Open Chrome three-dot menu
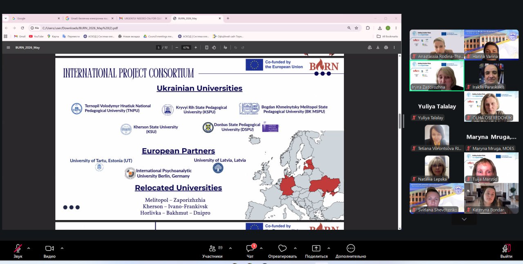 click(396, 28)
